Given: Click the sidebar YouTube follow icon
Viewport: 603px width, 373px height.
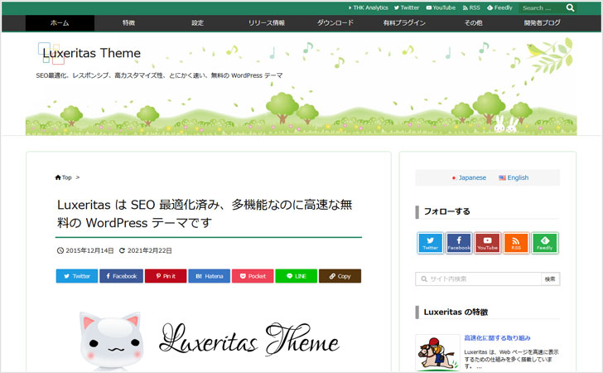Looking at the screenshot, I should pos(487,243).
